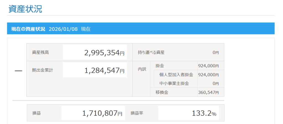Click the 0円 value beside 持ち運べる資産
The image size is (283, 124).
(x=216, y=52)
